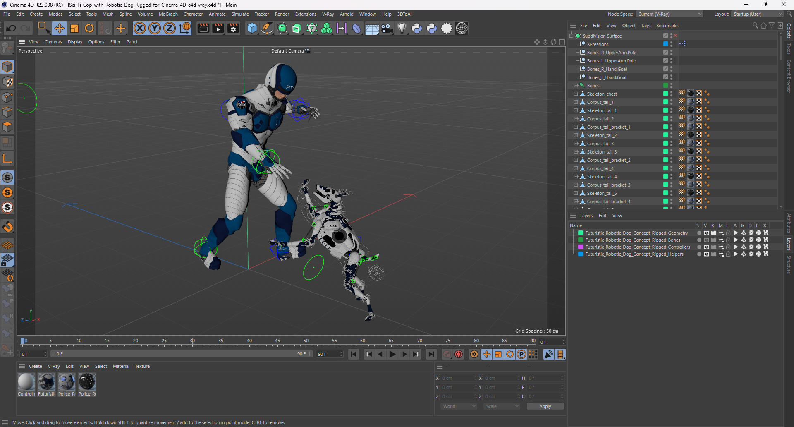Screen dimensions: 794x427
Task: Expand the Skeleton_chest object
Action: (x=576, y=94)
